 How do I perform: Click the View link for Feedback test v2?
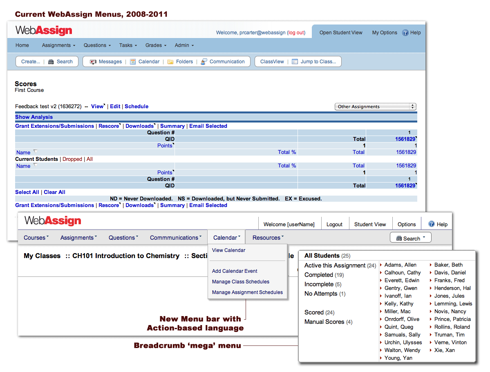pyautogui.click(x=97, y=107)
